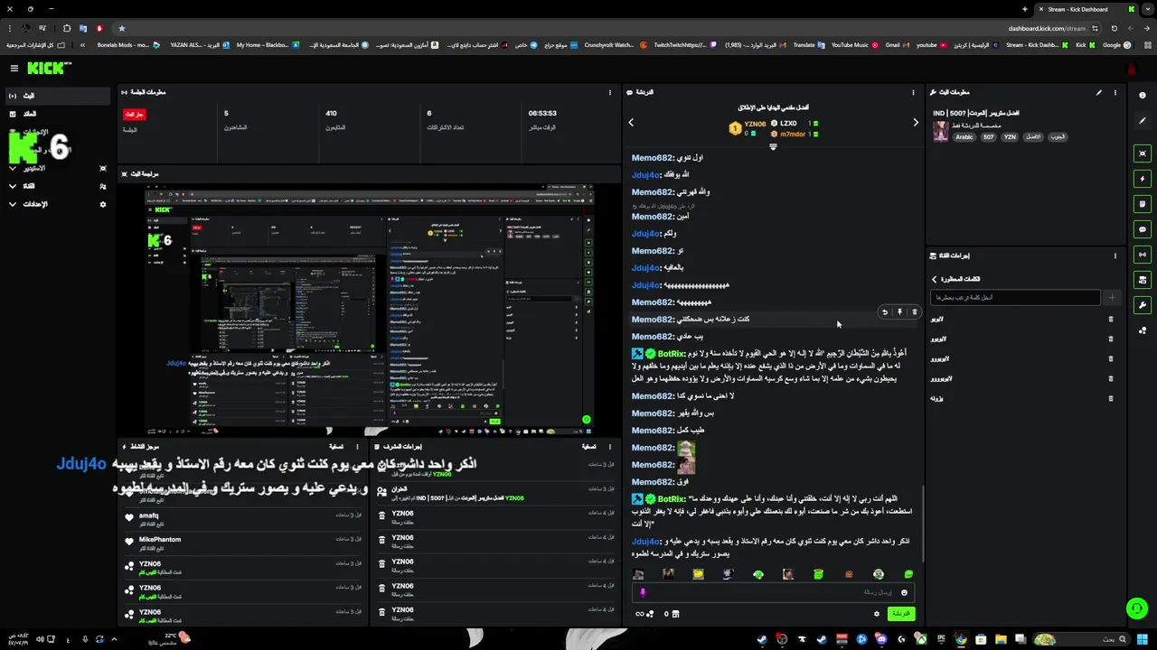Click the KICK logo in the header

[x=48, y=69]
